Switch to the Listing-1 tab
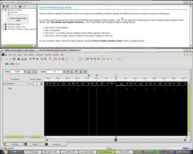Screen dimensions: 193x154 click(x=34, y=144)
